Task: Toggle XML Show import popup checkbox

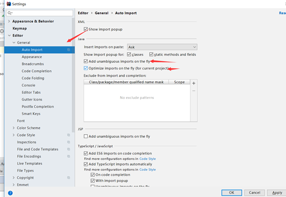Action: point(86,29)
